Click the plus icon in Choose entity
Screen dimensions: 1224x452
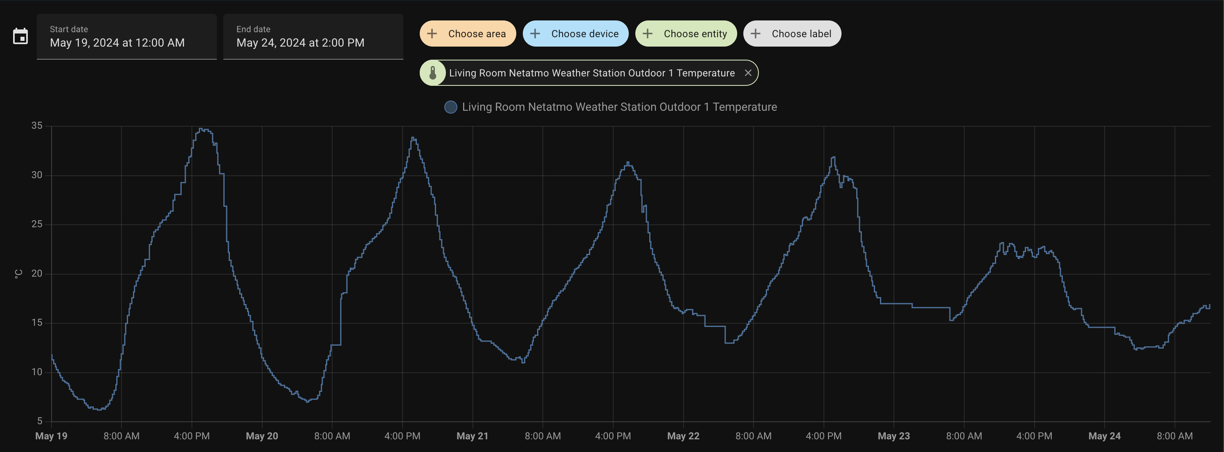[648, 34]
